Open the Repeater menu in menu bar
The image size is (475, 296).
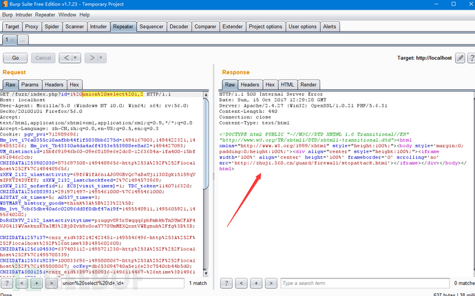(x=45, y=14)
